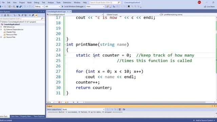The image size is (217, 122).
Task: Click the New Project toolbar icon
Action: (x=9, y=6)
